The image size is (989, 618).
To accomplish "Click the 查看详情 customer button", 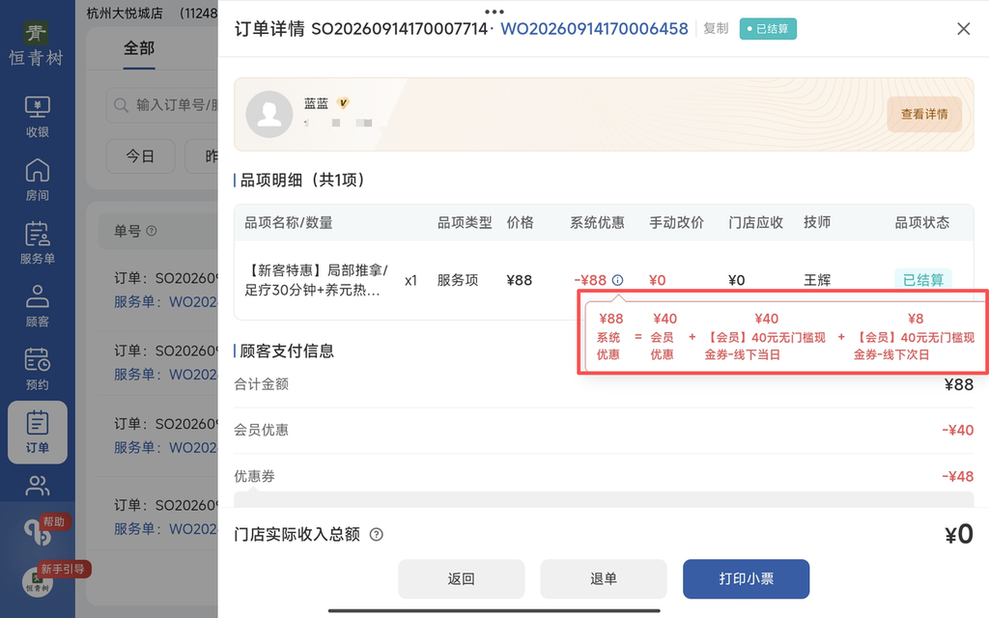I will tap(924, 114).
